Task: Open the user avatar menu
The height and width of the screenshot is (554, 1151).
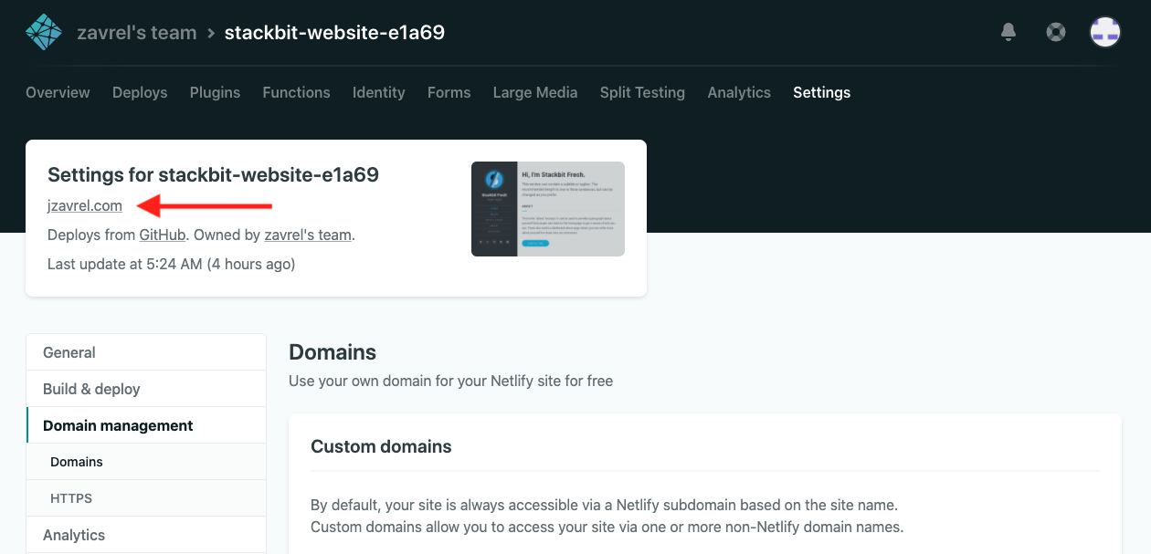Action: click(1105, 32)
